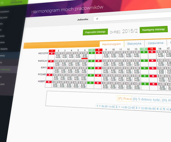The height and width of the screenshot is (142, 171).
Task: Select shift 2 P 14:00-22:00
Action: pyautogui.click(x=125, y=107)
